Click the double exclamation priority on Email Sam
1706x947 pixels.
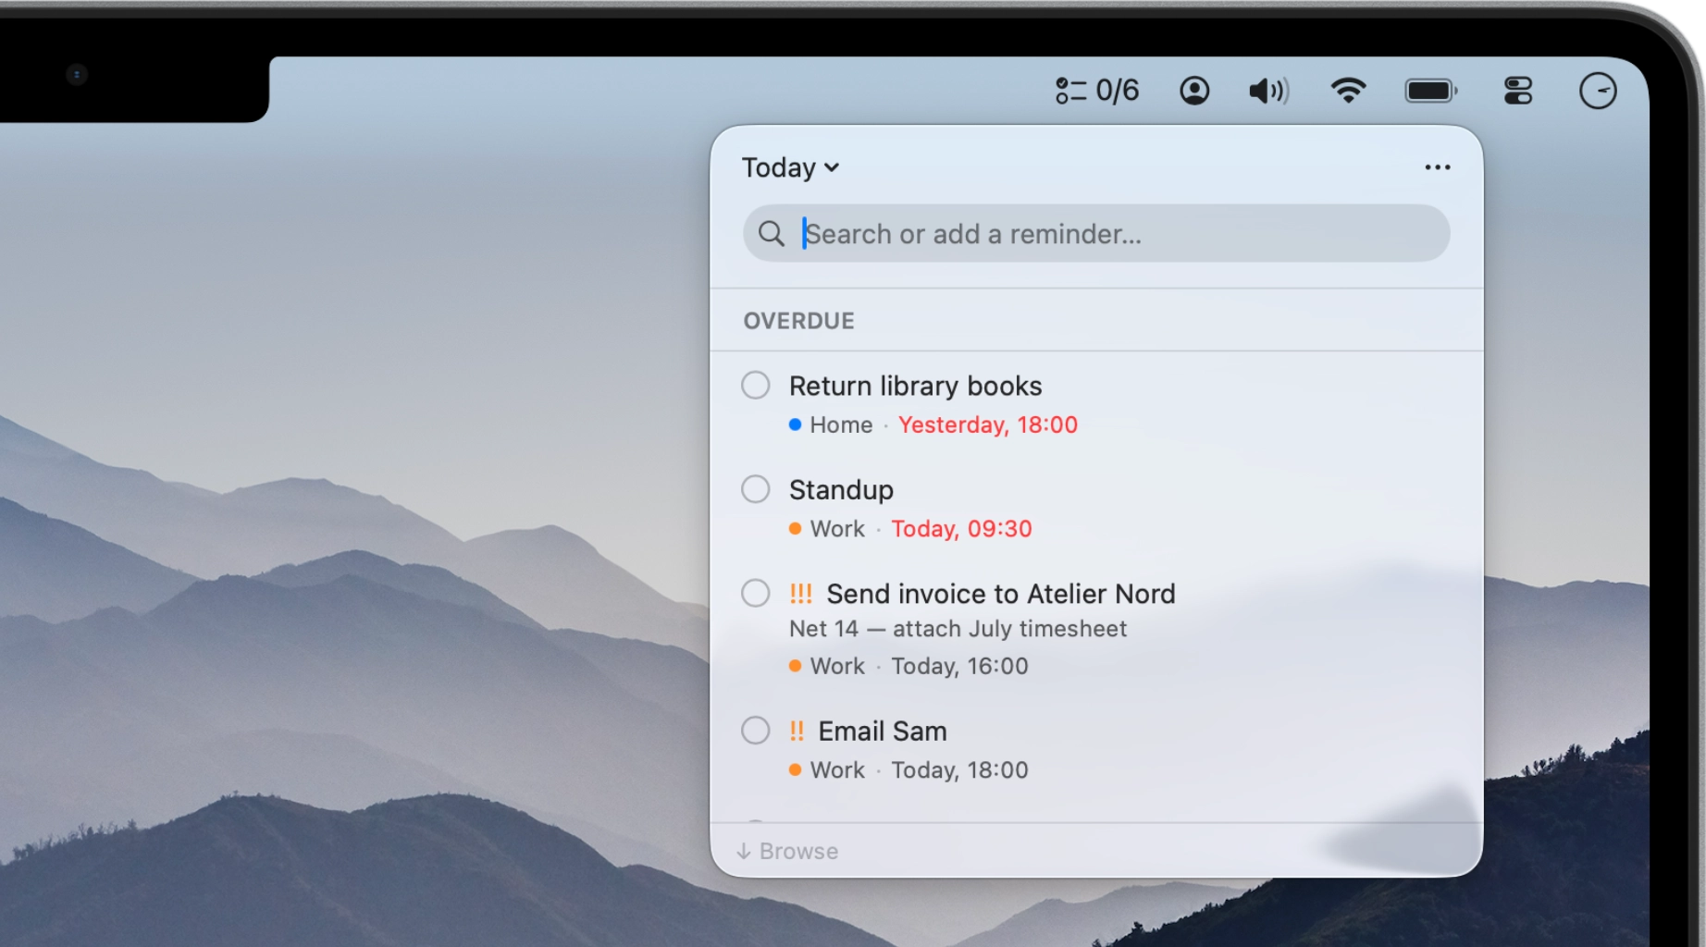797,731
